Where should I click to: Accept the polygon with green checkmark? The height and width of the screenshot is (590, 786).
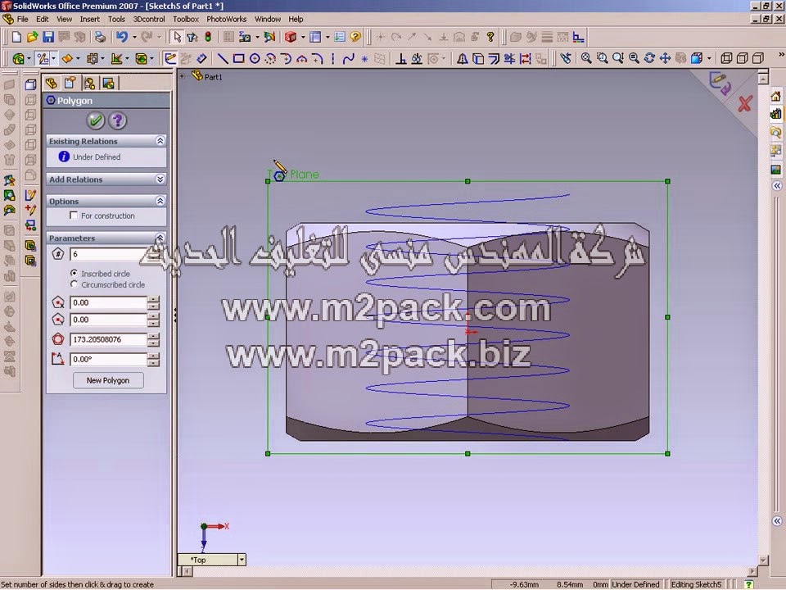pyautogui.click(x=95, y=120)
